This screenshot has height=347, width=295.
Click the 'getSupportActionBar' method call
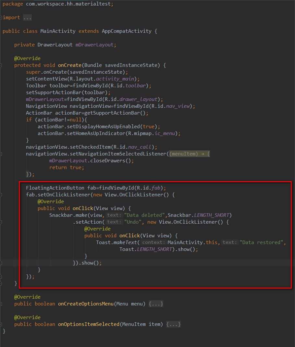[x=112, y=113]
